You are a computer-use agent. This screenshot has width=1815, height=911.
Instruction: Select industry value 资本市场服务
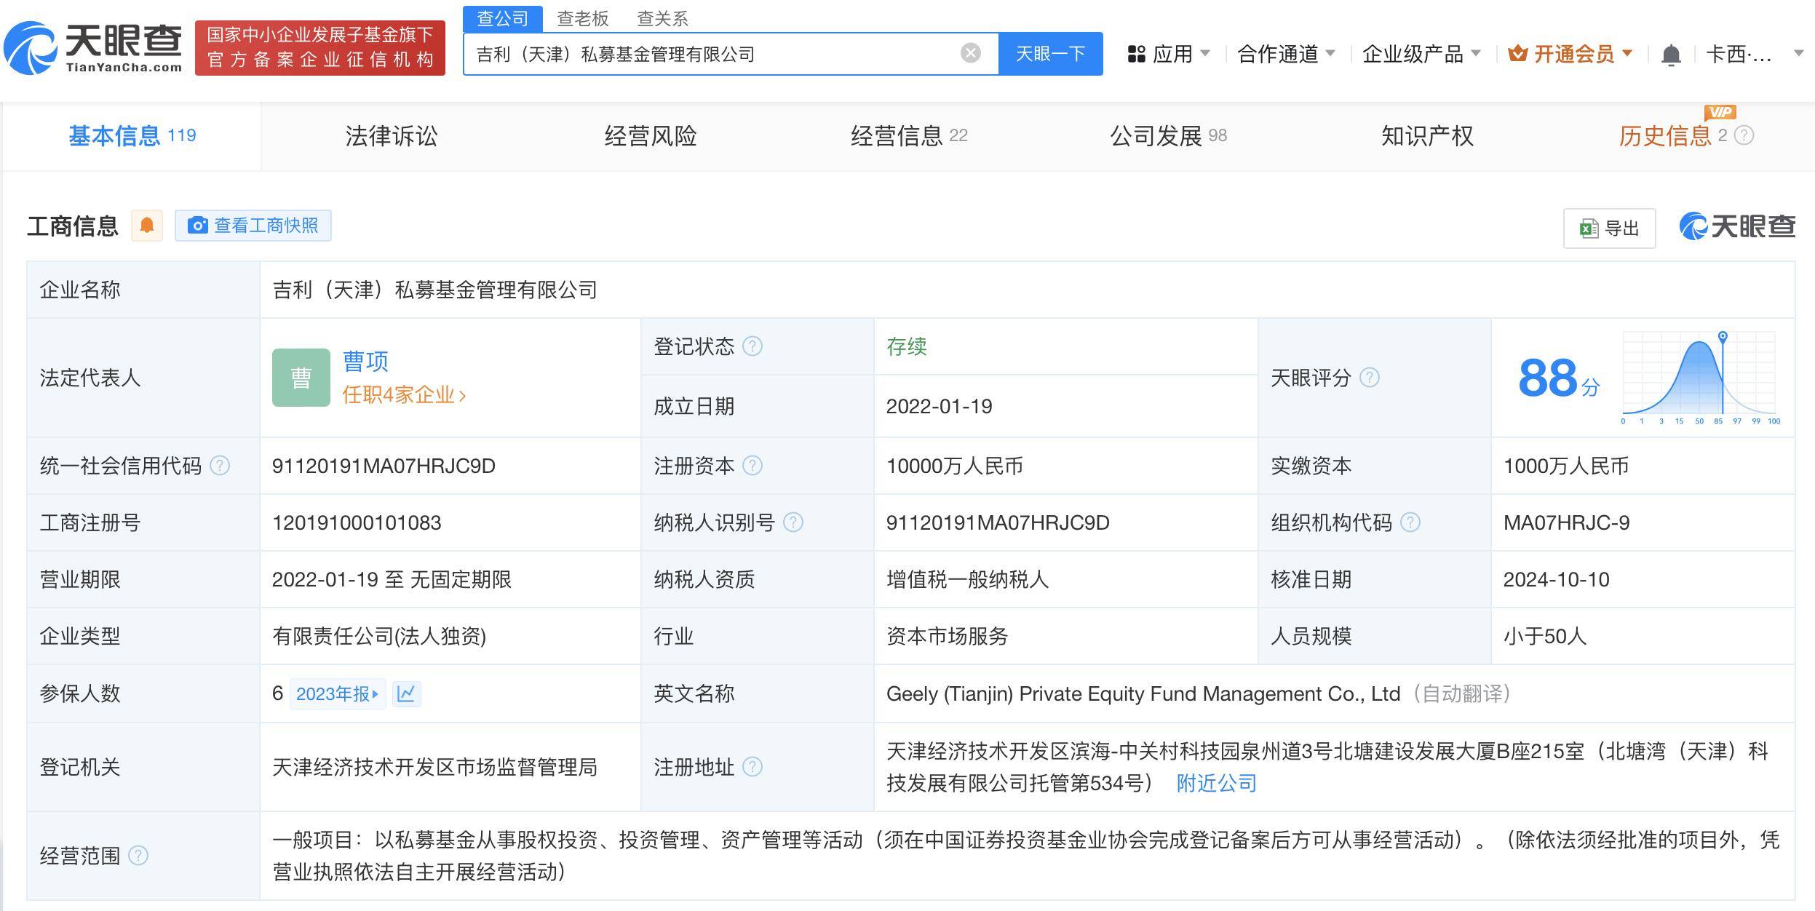[x=947, y=636]
